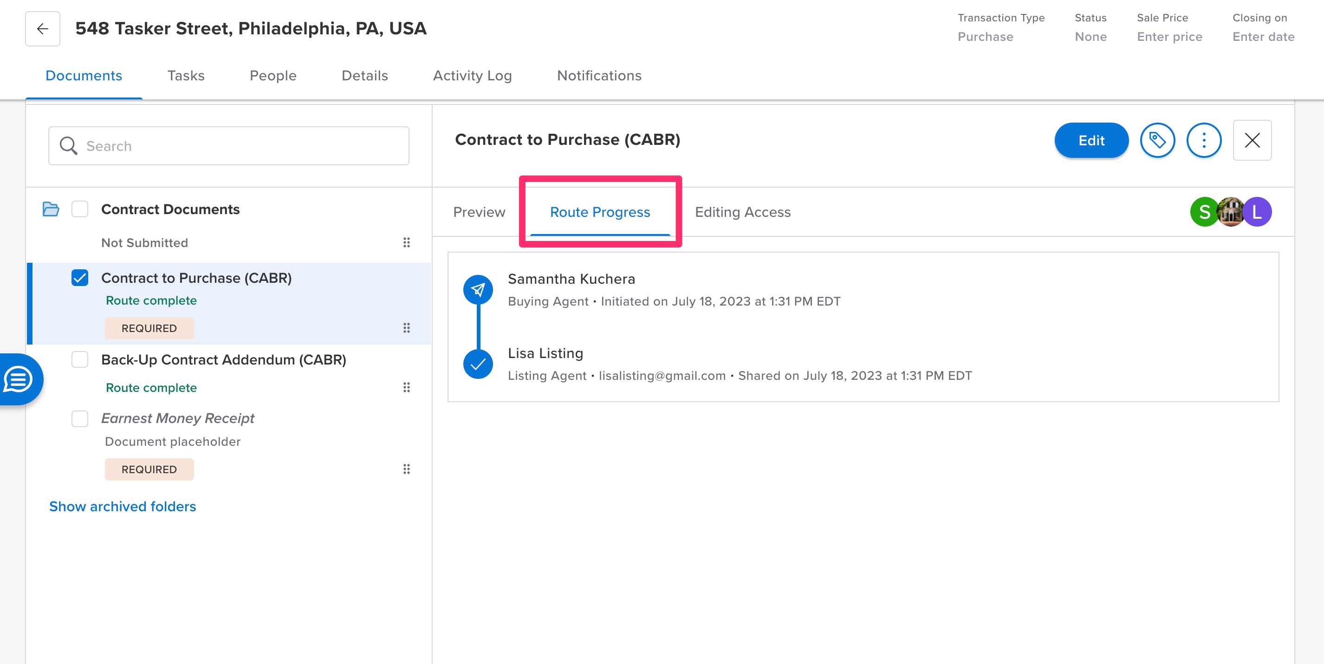
Task: Select the Documents tab
Action: tap(84, 76)
